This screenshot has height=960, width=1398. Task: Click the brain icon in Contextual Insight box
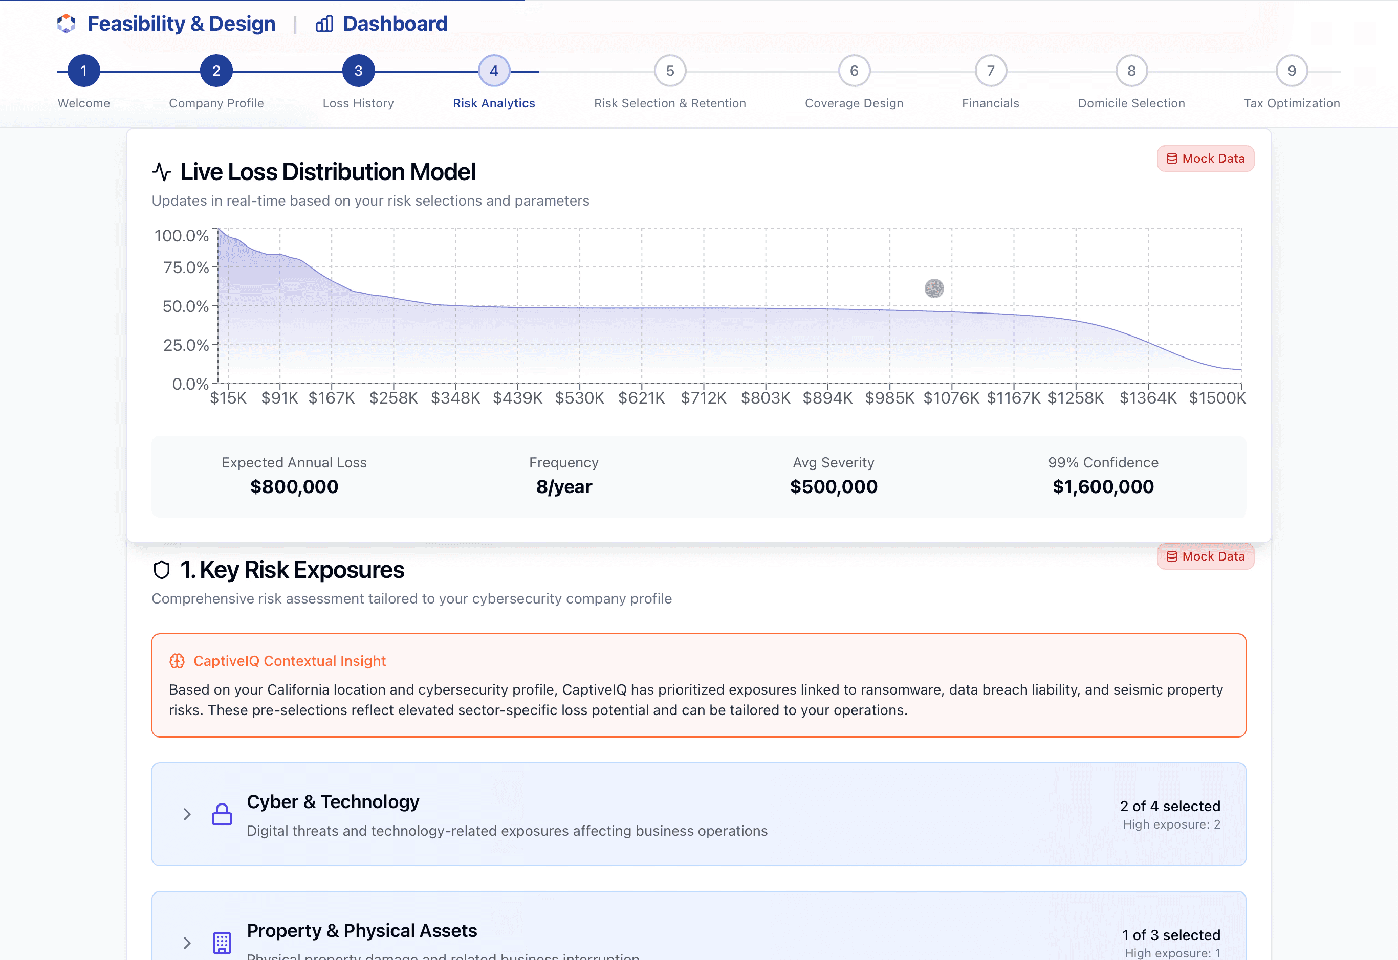(x=177, y=661)
